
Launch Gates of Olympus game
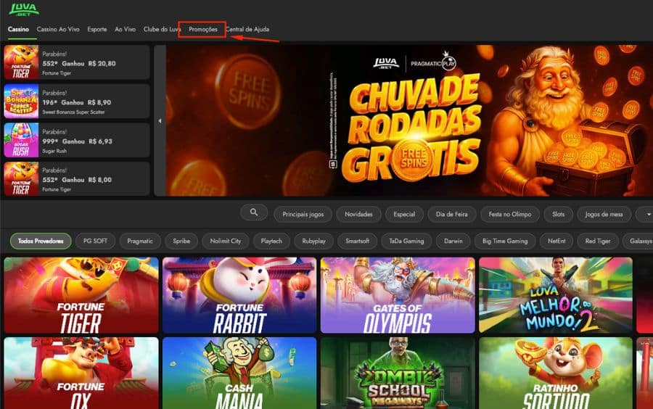[398, 295]
